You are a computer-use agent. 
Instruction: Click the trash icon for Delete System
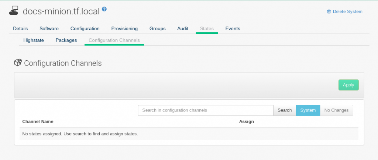329,12
